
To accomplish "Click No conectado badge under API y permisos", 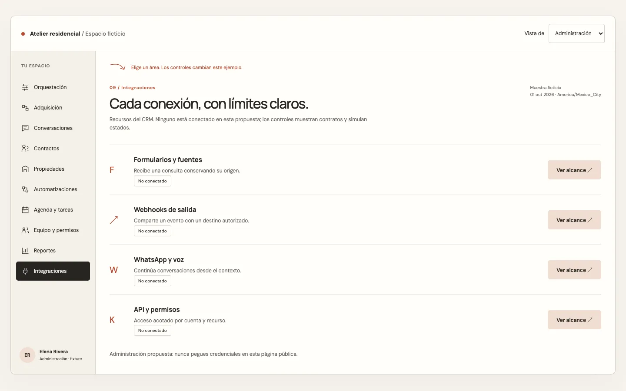I will (x=153, y=331).
